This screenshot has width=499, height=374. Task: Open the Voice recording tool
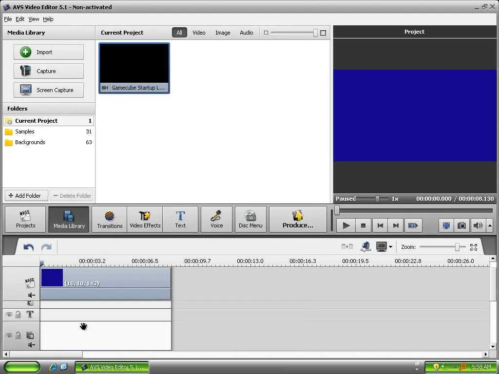click(217, 220)
